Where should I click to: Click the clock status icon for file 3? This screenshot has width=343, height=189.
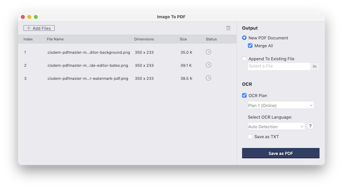(208, 78)
